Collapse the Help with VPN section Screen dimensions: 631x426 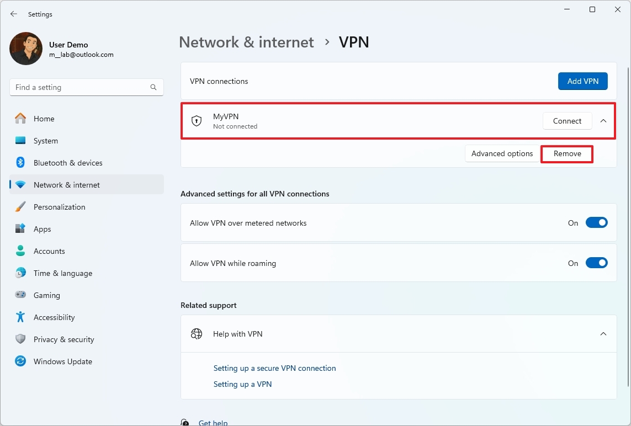(603, 334)
